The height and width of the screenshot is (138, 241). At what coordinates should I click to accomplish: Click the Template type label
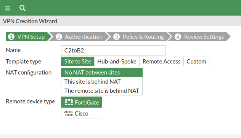point(23,62)
